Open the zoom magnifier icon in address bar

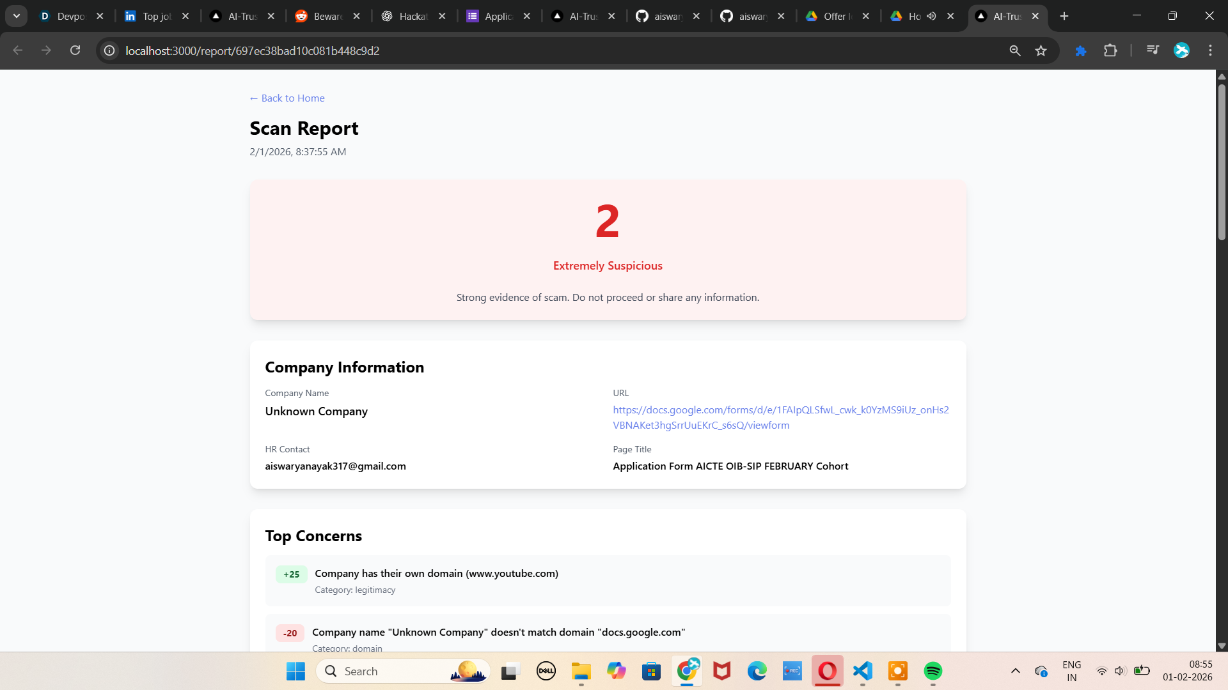coord(1014,50)
